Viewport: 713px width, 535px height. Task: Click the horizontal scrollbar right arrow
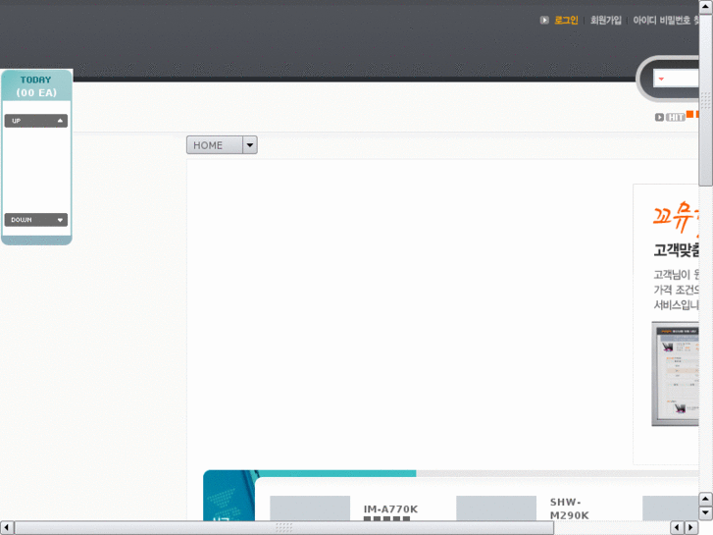pos(691,528)
